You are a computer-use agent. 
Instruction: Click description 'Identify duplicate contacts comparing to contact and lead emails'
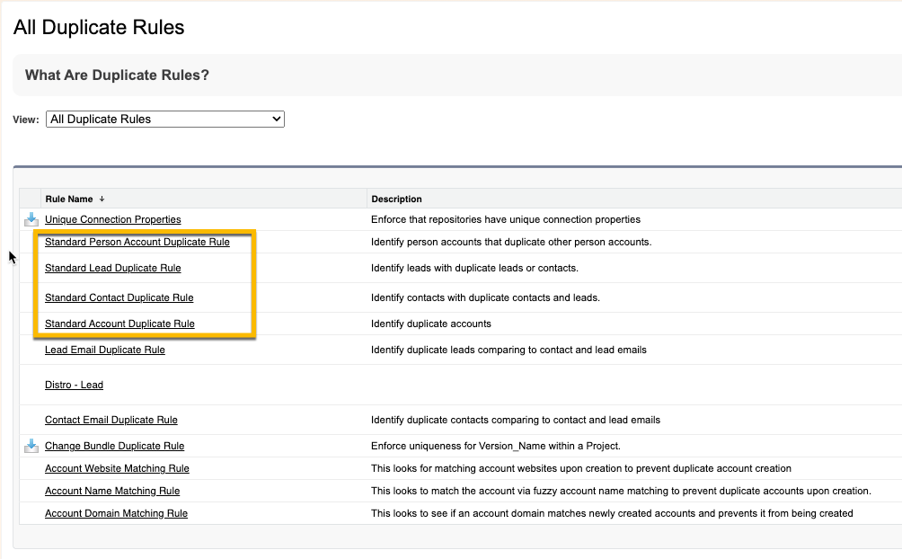tap(516, 420)
